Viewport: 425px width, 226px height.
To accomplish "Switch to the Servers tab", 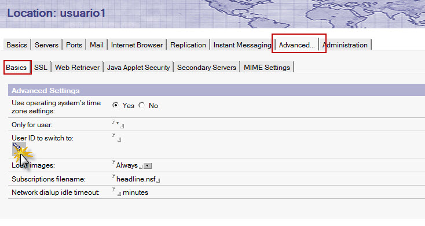I will [46, 45].
